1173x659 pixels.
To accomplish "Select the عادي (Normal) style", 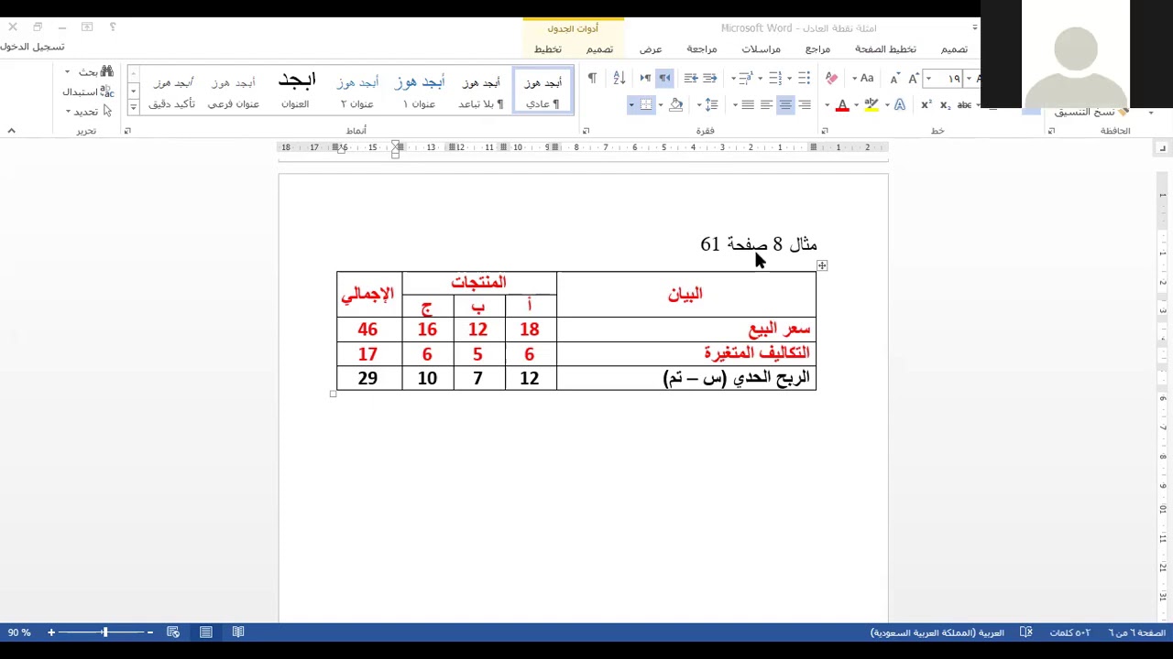I will [543, 91].
